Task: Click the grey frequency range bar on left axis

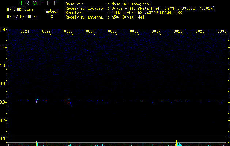Action: pos(7,102)
